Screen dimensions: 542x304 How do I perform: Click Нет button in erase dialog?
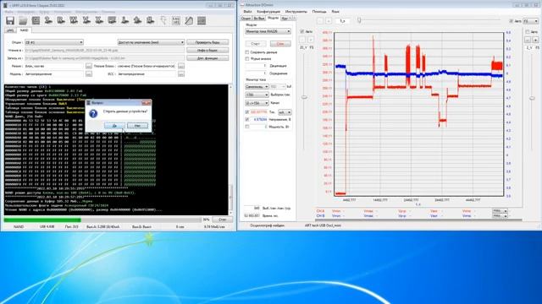(137, 126)
